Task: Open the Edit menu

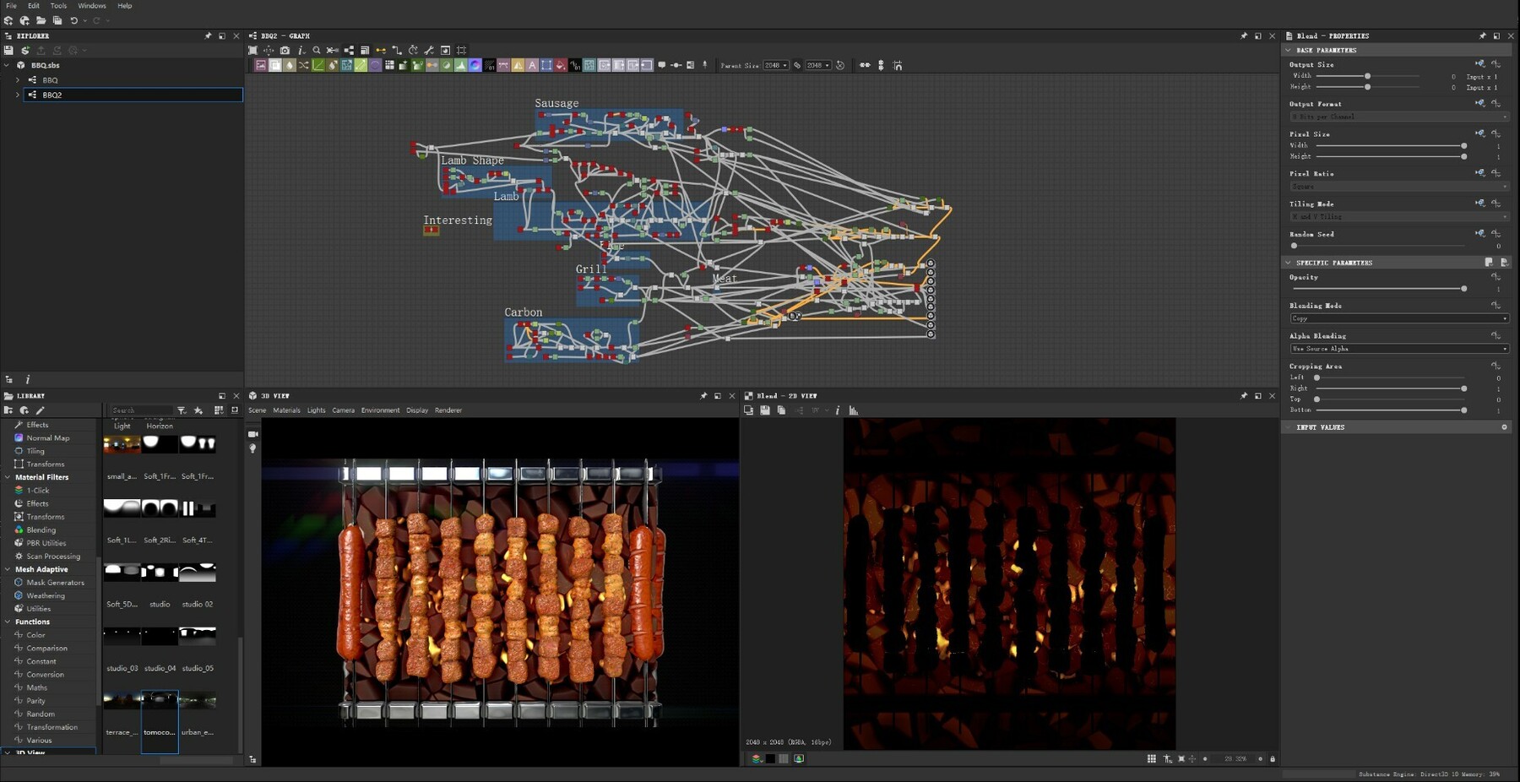Action: pos(33,6)
